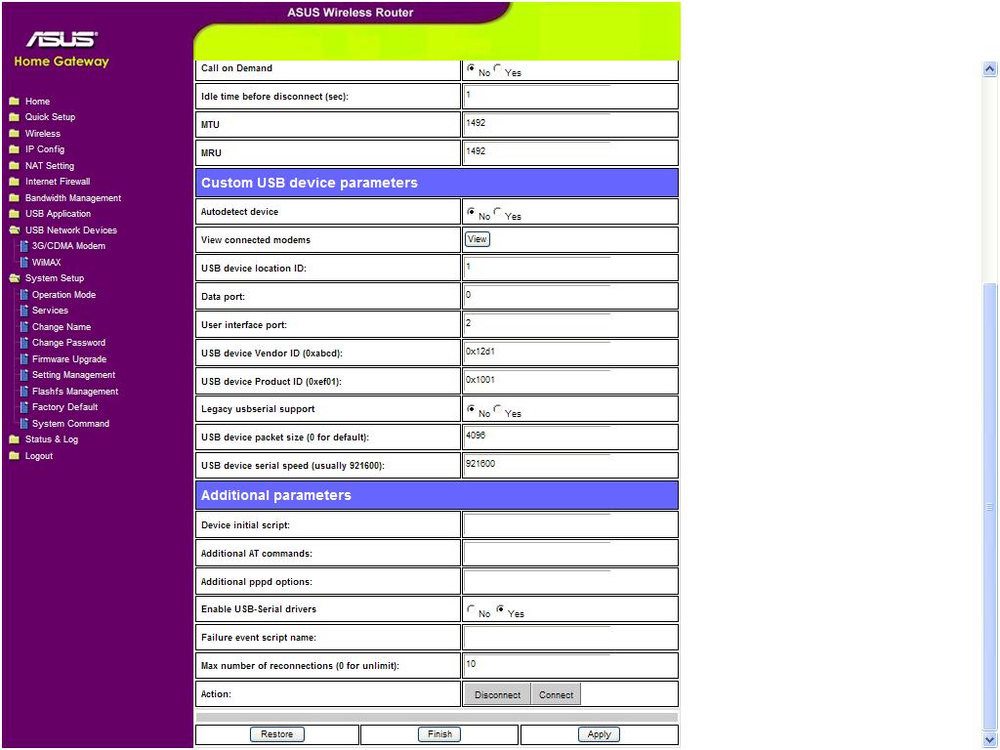This screenshot has width=1000, height=750.
Task: Click the scrollbar down arrow
Action: 990,739
